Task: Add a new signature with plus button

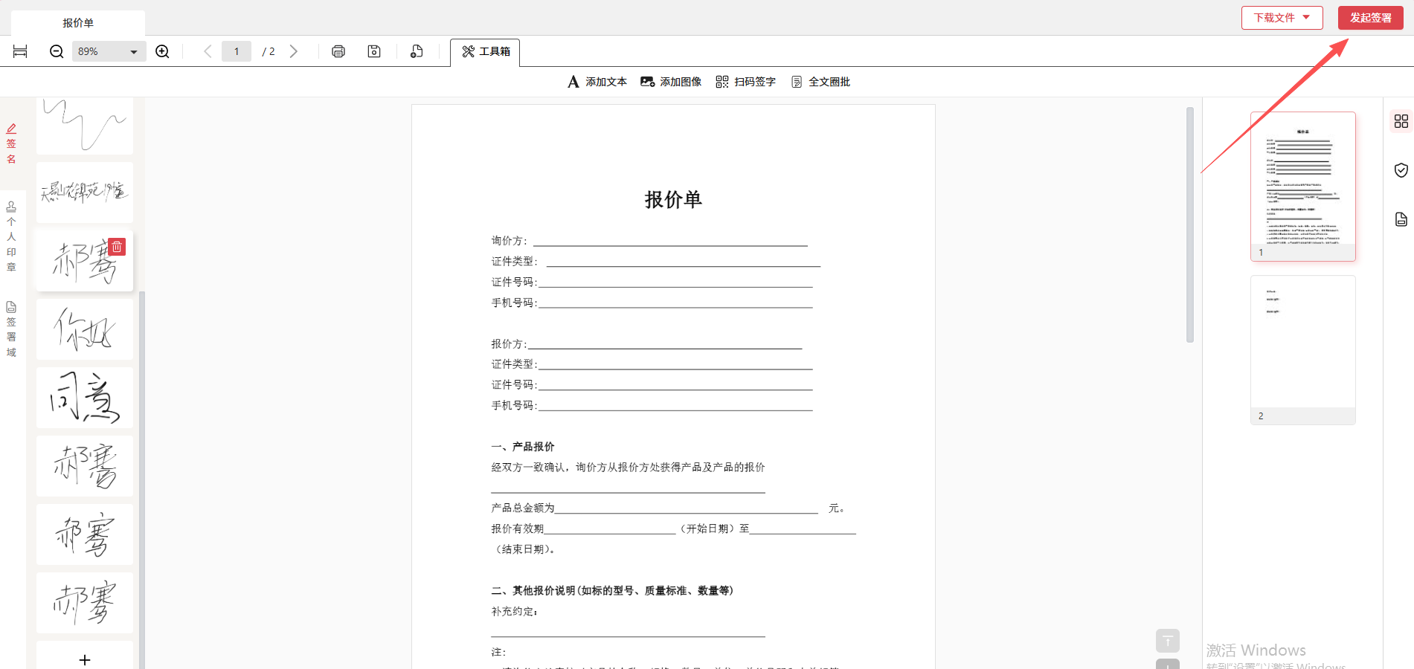Action: (85, 659)
